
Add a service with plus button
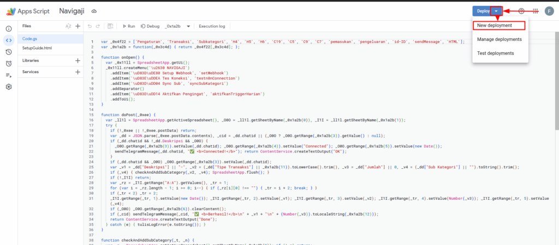pos(78,72)
